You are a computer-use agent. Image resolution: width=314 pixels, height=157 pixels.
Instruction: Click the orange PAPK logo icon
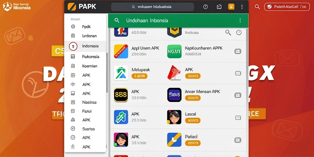(x=72, y=7)
